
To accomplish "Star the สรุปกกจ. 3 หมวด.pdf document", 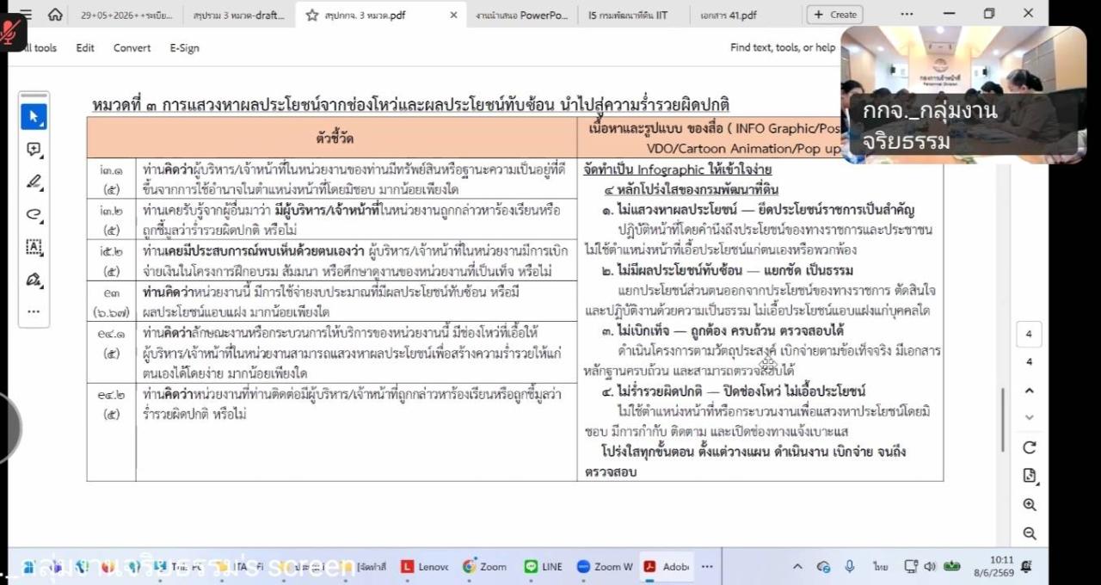I will click(312, 15).
